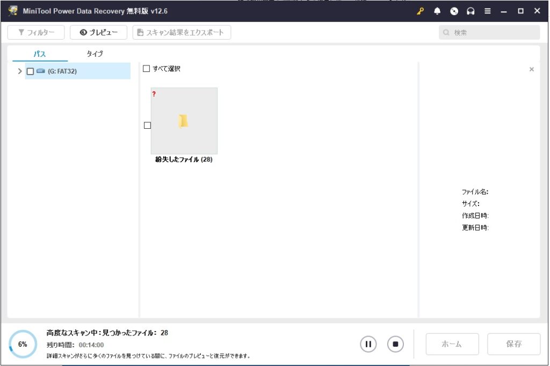Click the ホーム button
Viewport: 550px width, 366px height.
point(452,344)
